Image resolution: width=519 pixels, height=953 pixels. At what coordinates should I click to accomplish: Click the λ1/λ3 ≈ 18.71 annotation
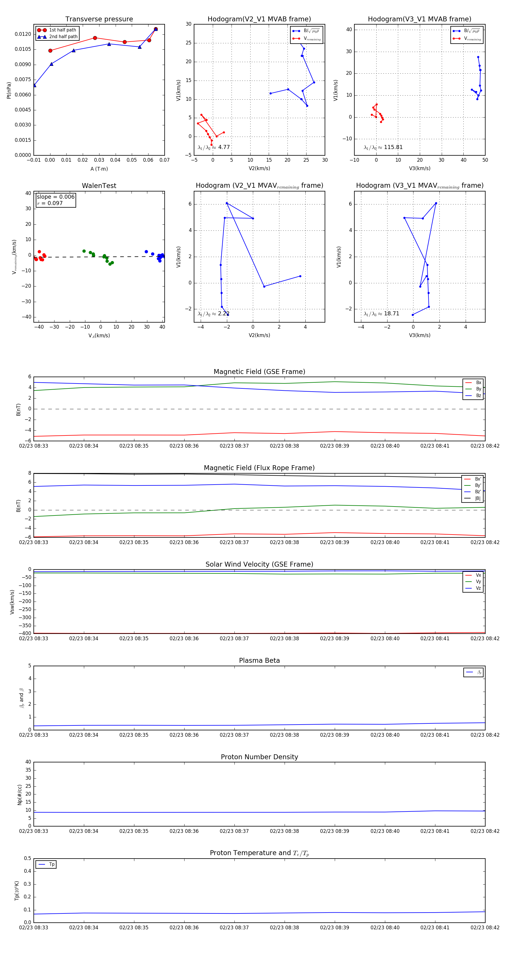tap(381, 314)
